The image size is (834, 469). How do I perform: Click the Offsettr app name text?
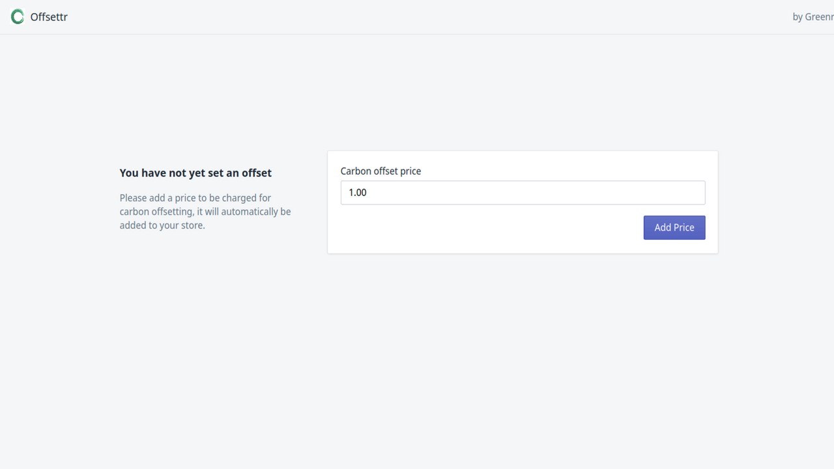(49, 17)
